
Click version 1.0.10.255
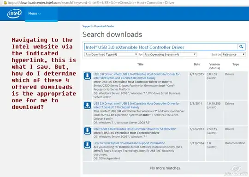(x=213, y=104)
